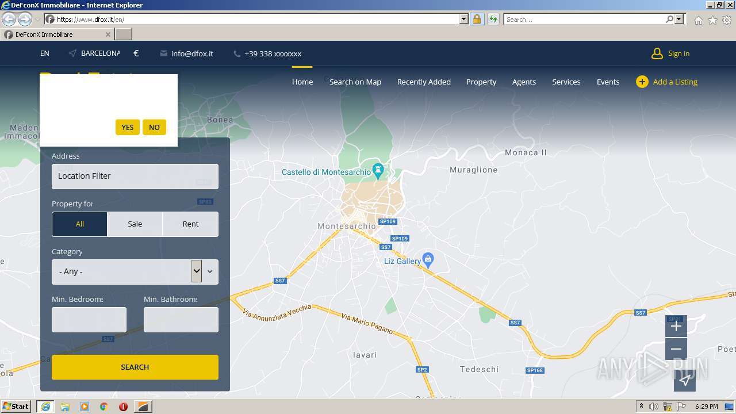The height and width of the screenshot is (414, 736).
Task: Zoom in the map with plus button
Action: pyautogui.click(x=676, y=326)
